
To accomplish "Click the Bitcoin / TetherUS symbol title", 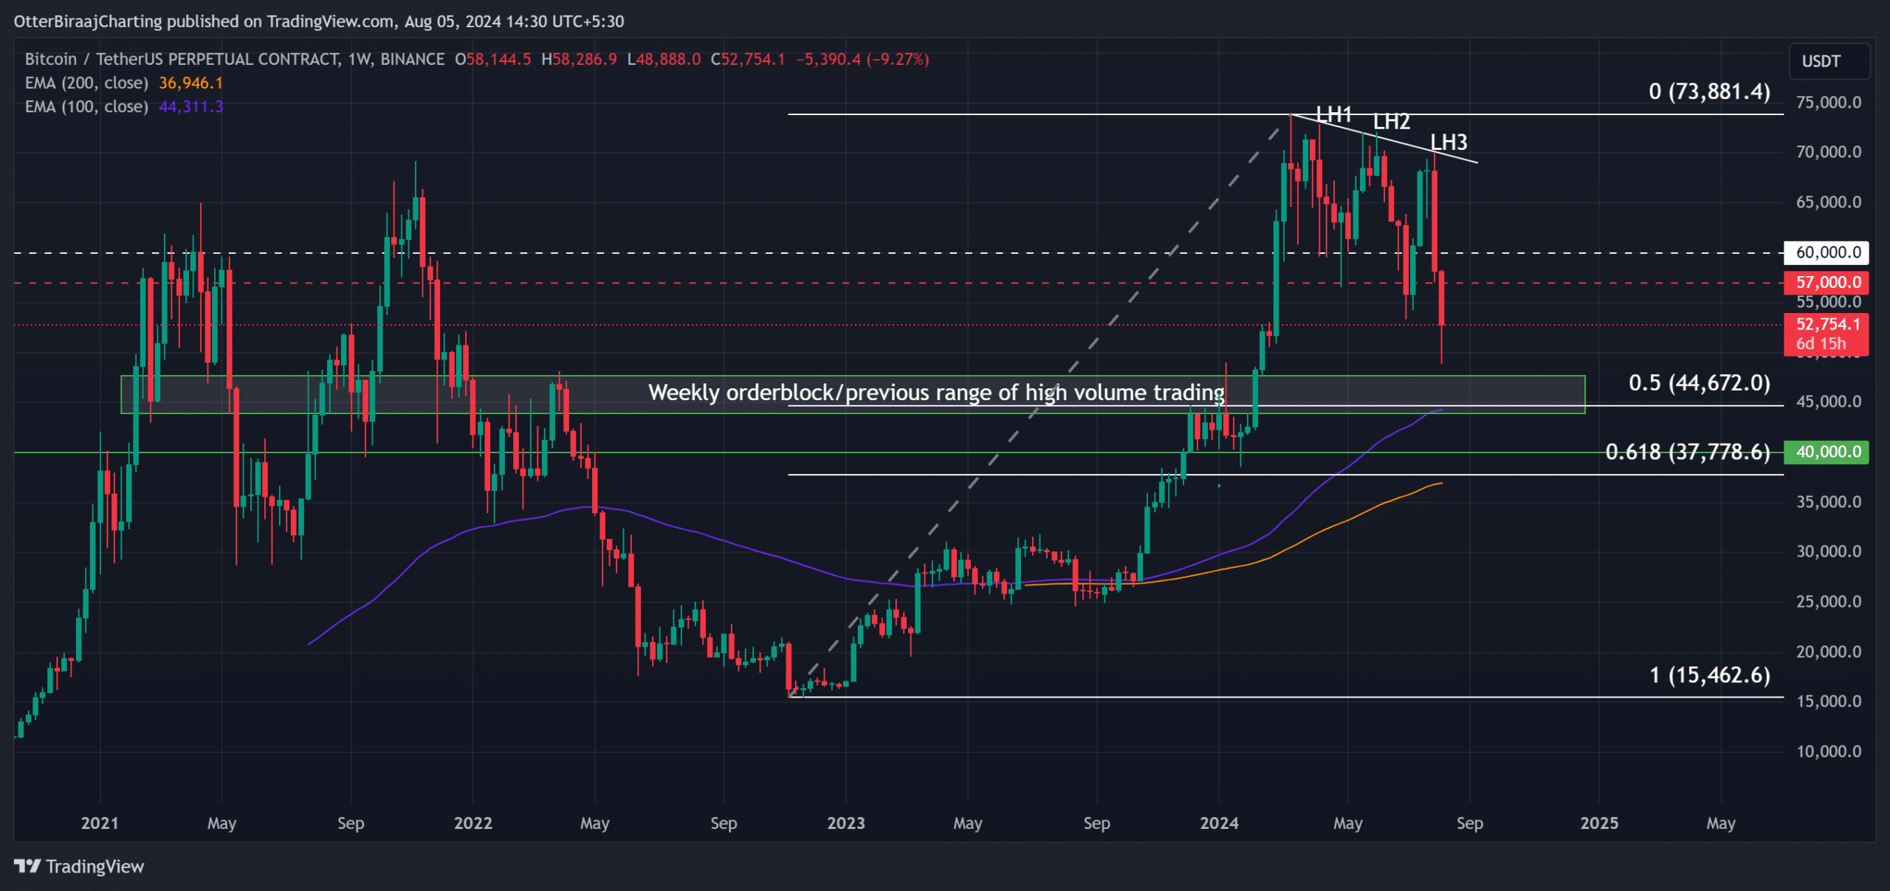I will click(182, 59).
